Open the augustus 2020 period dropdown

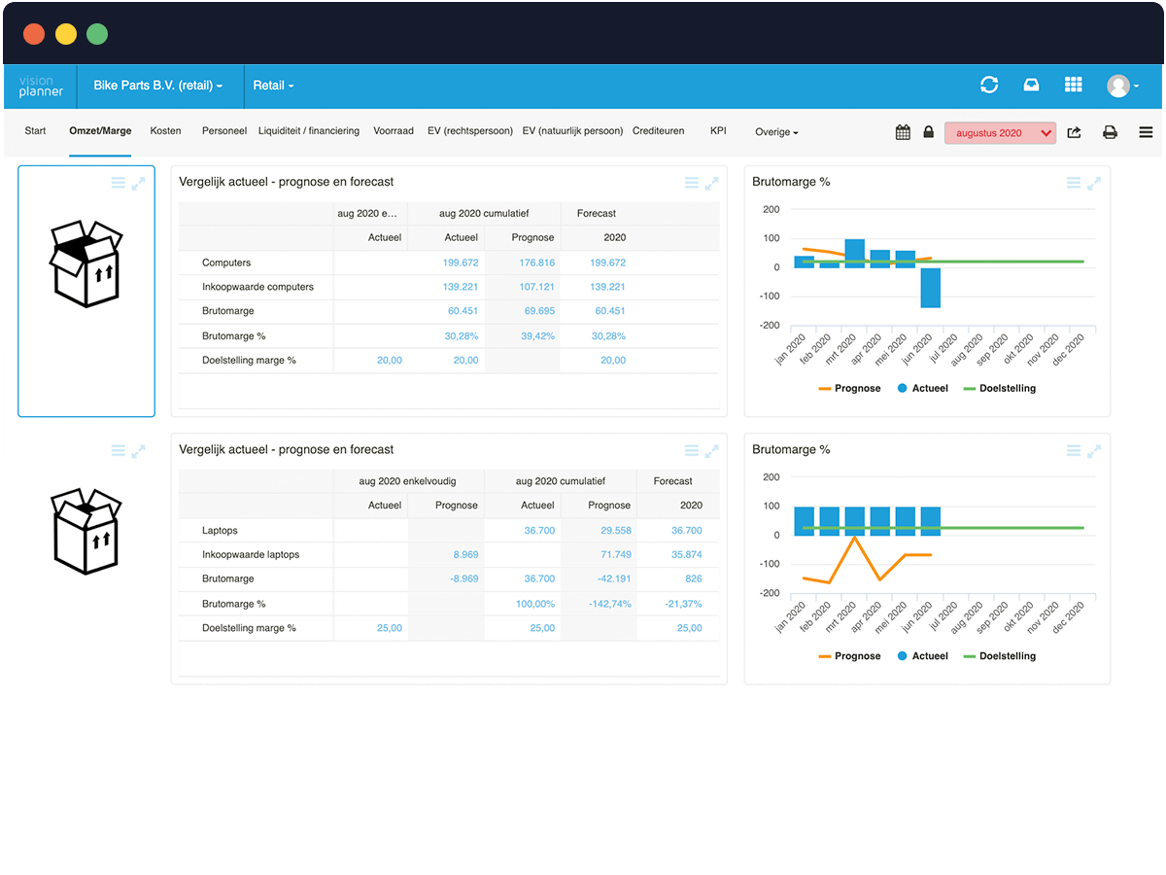point(999,132)
